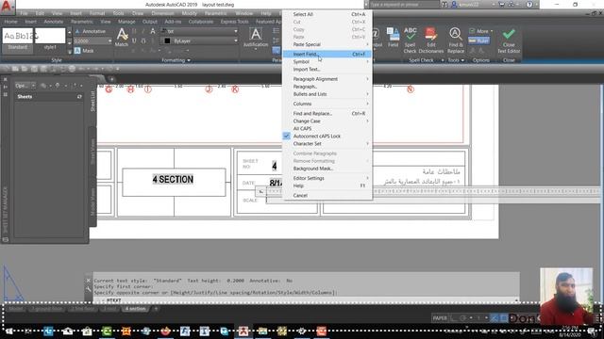The height and width of the screenshot is (339, 604).
Task: Click the search keyword input field
Action: [x=404, y=5]
